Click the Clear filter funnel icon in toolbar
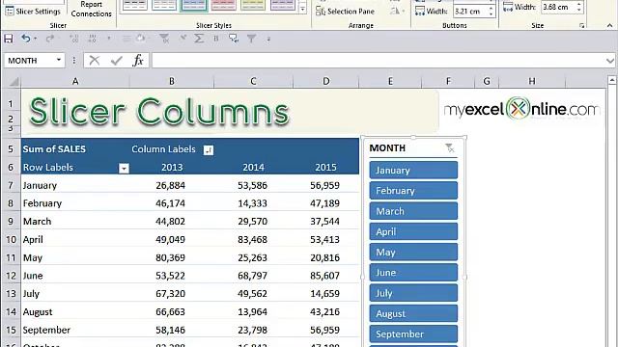Viewport: 618px width, 347px height. coord(164,39)
